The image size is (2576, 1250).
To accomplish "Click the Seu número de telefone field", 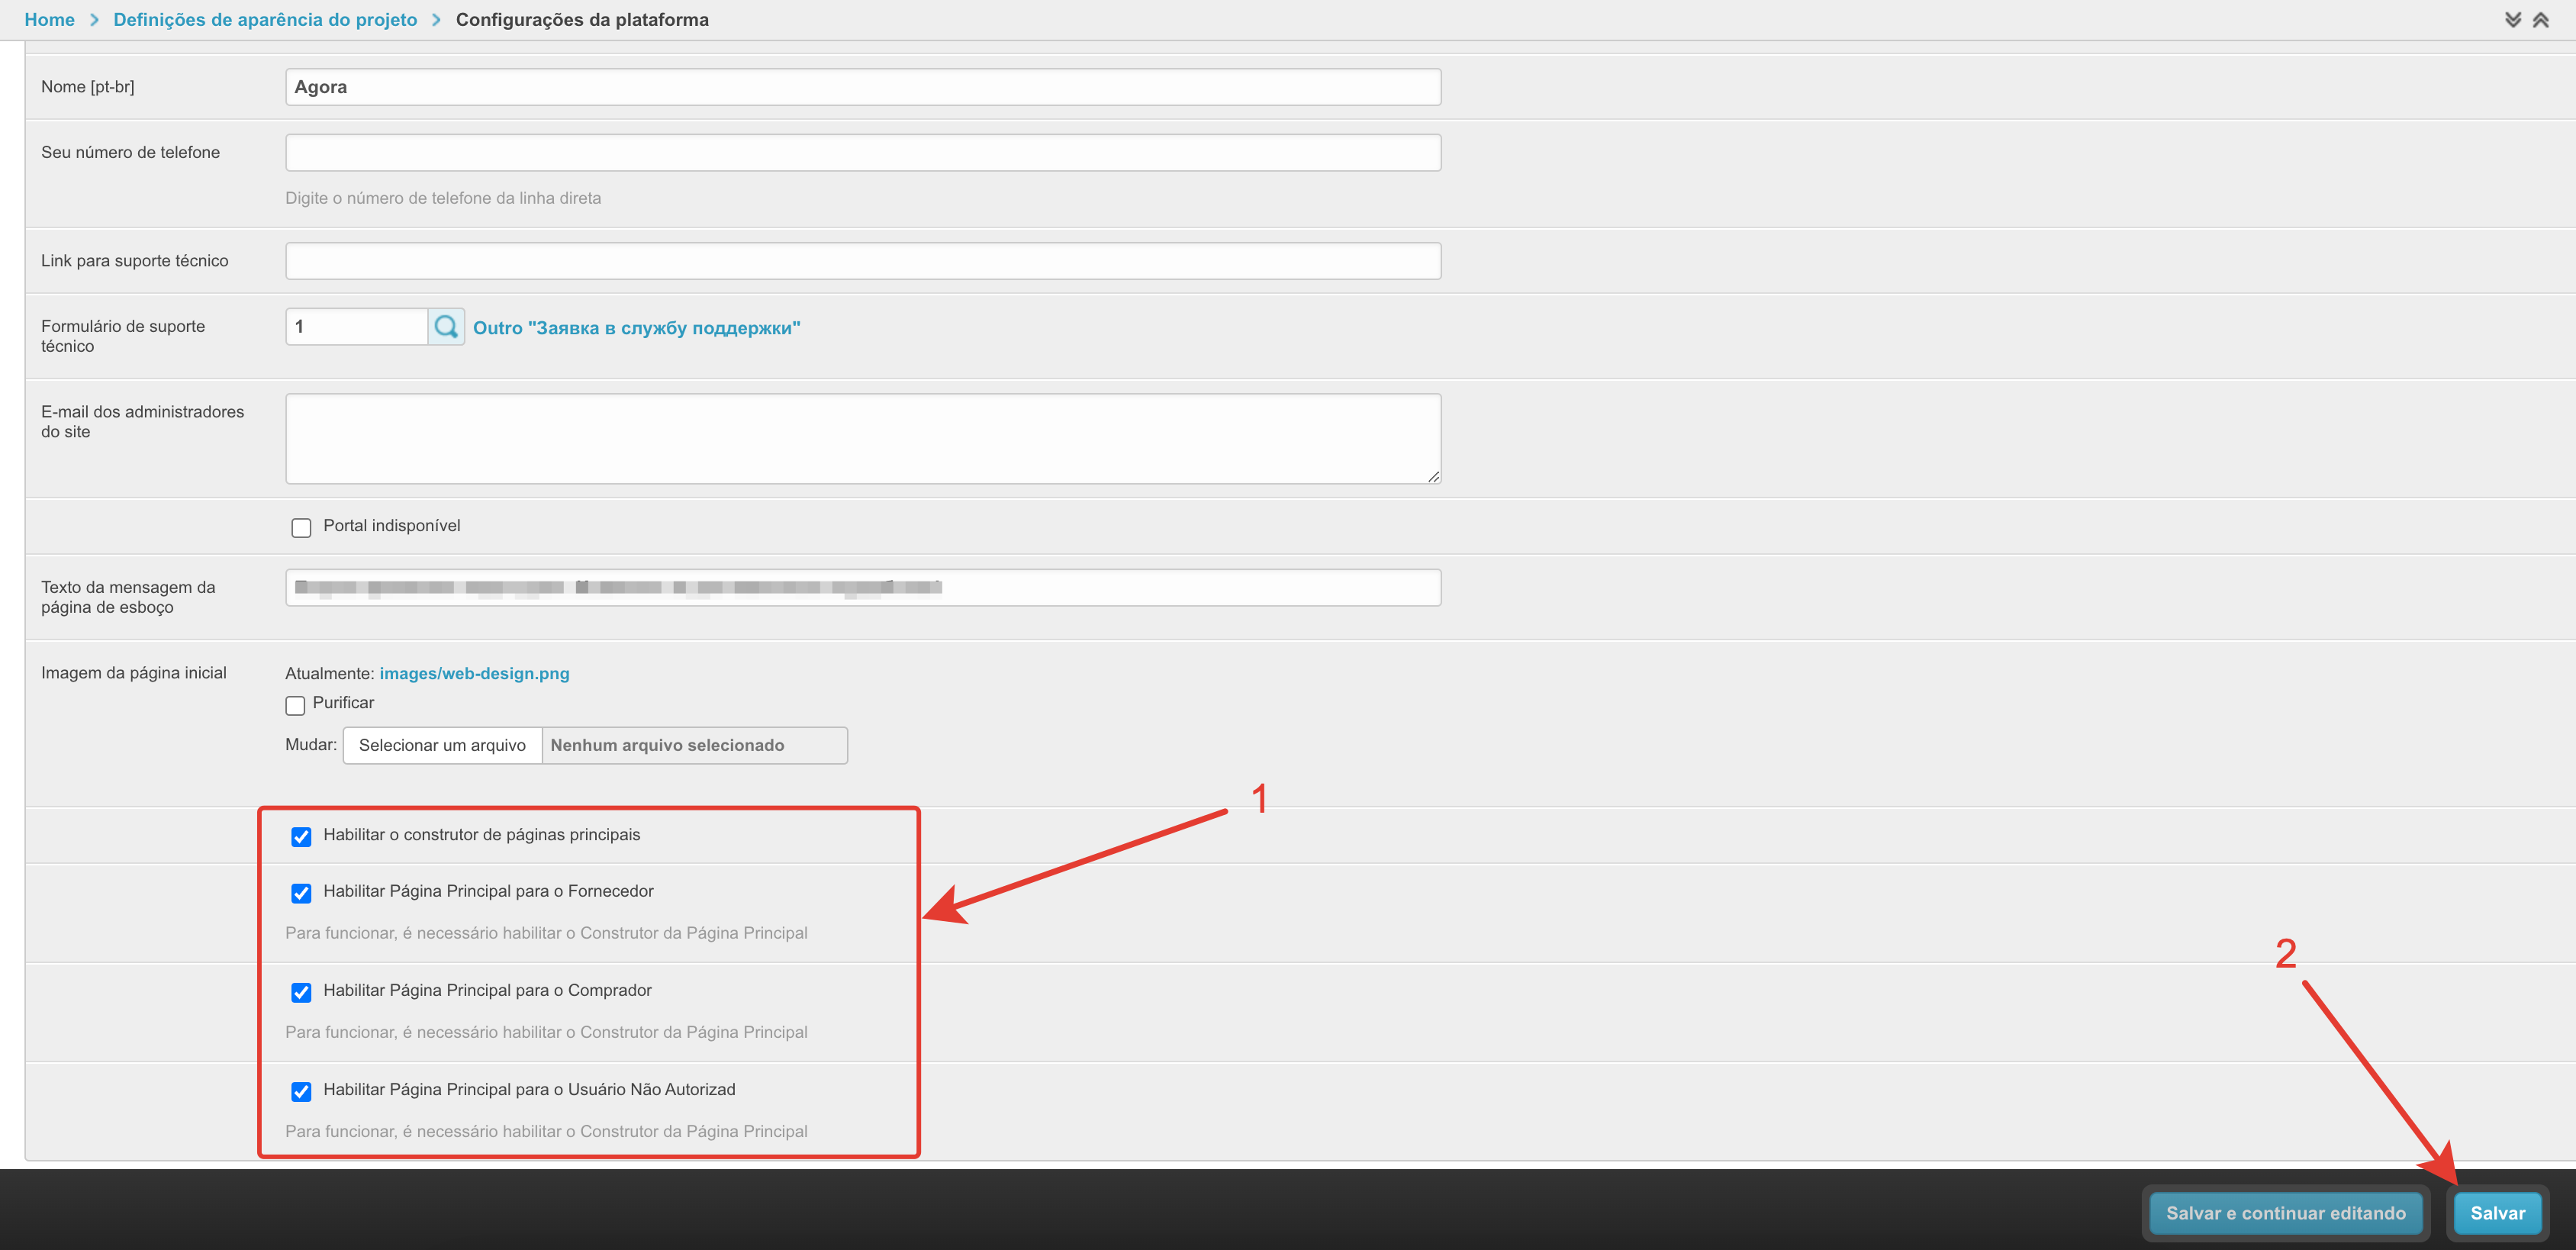I will [x=862, y=152].
